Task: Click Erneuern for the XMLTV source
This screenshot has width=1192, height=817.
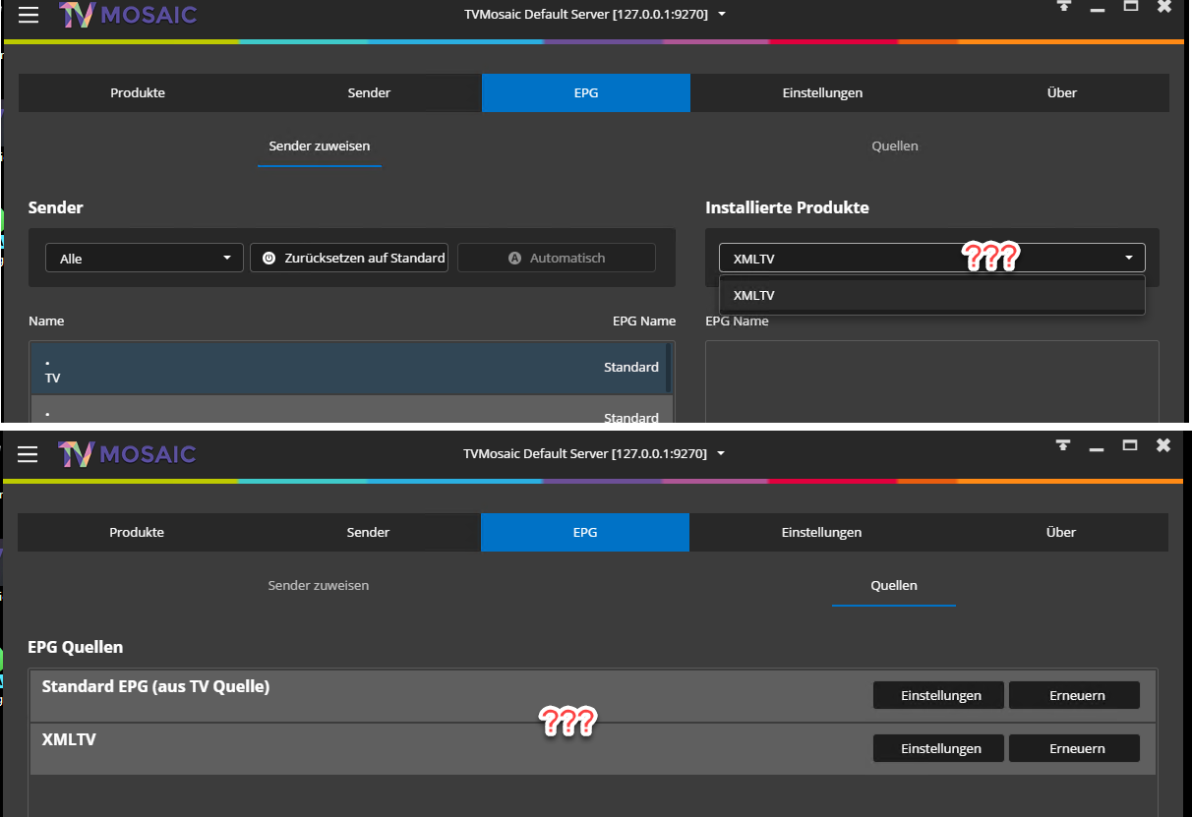Action: 1075,748
